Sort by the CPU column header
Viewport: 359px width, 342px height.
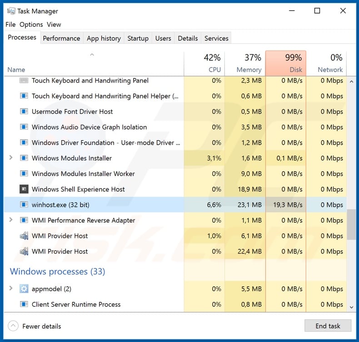click(x=204, y=64)
